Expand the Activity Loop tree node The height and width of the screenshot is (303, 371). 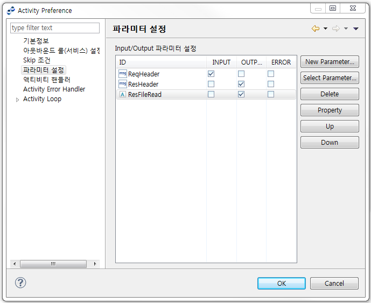[17, 100]
